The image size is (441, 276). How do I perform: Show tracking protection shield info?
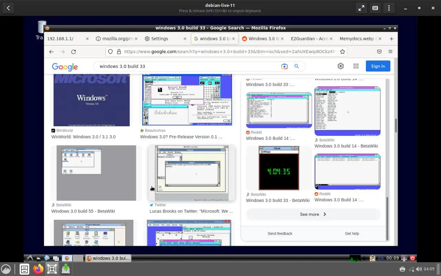[x=110, y=52]
